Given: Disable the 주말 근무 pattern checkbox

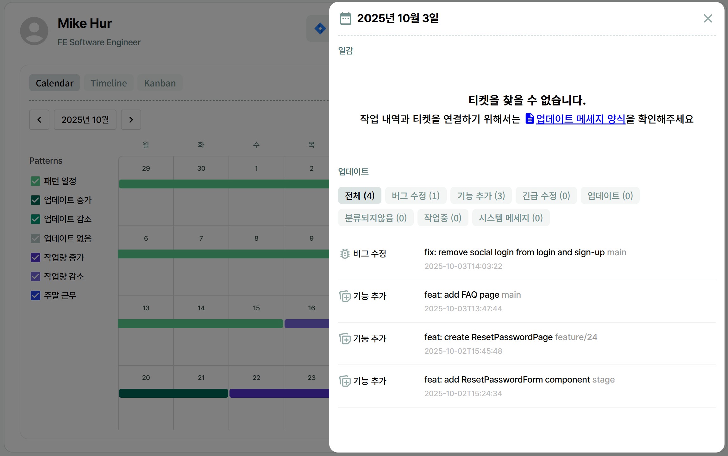Looking at the screenshot, I should pyautogui.click(x=35, y=295).
